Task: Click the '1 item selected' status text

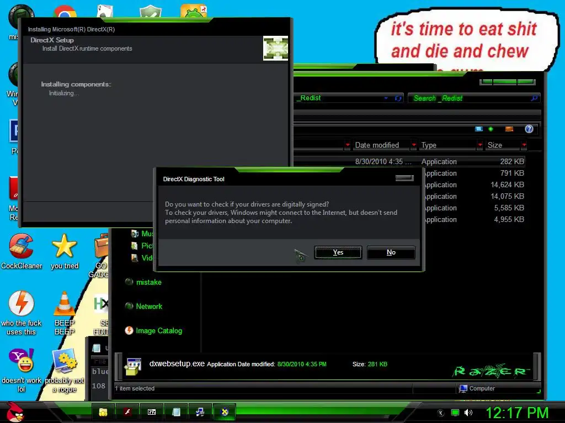Action: point(135,388)
